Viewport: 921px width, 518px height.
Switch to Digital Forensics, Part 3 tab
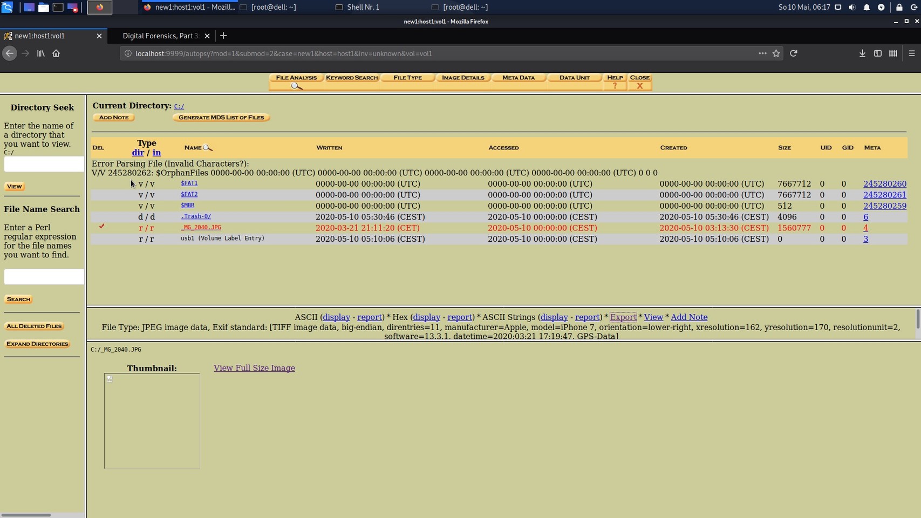tap(160, 36)
